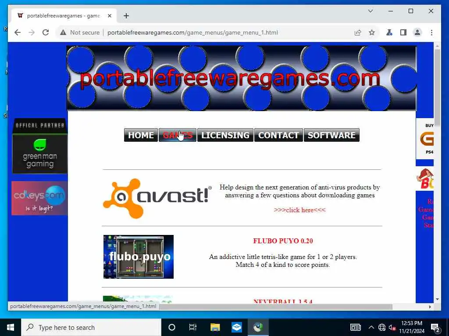449x336 pixels.
Task: Open Task View on the taskbar
Action: (193, 327)
